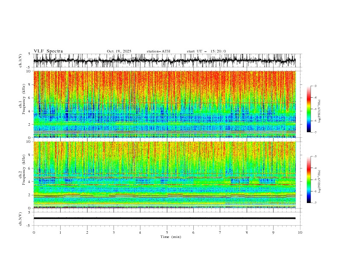Click the log(PSD) label beside ch.1 colorbar
338x261 pixels.
click(x=319, y=111)
